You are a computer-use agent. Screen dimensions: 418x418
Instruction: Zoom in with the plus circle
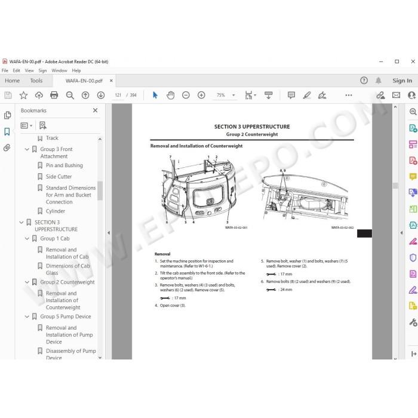(201, 95)
